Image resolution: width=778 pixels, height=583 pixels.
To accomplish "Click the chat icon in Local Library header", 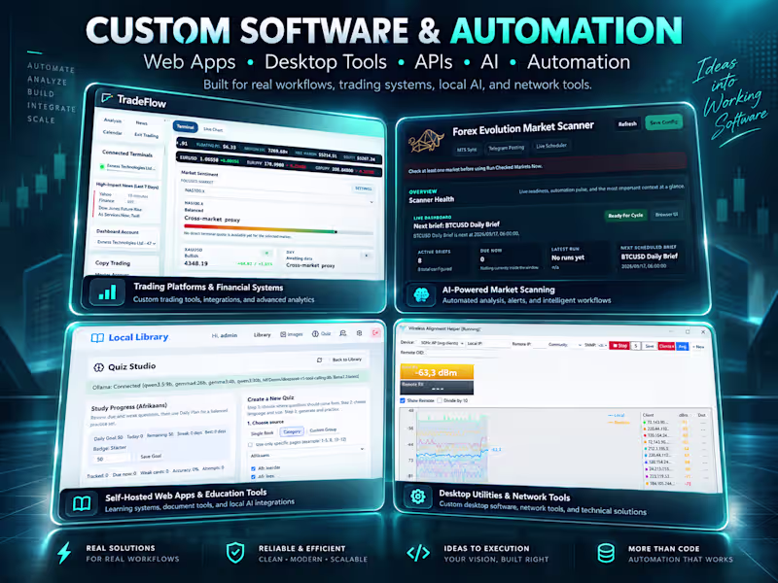I will [x=343, y=333].
